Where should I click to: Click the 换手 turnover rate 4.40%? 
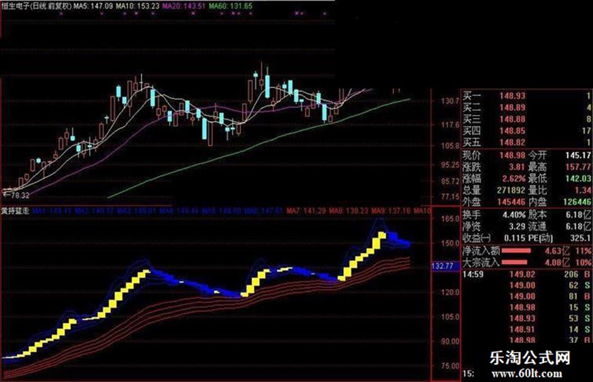tap(514, 215)
